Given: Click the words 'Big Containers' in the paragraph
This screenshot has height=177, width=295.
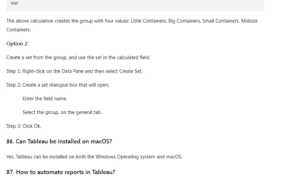Looking at the screenshot, I should pos(184,21).
